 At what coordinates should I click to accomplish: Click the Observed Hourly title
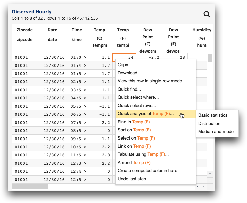(x=32, y=12)
